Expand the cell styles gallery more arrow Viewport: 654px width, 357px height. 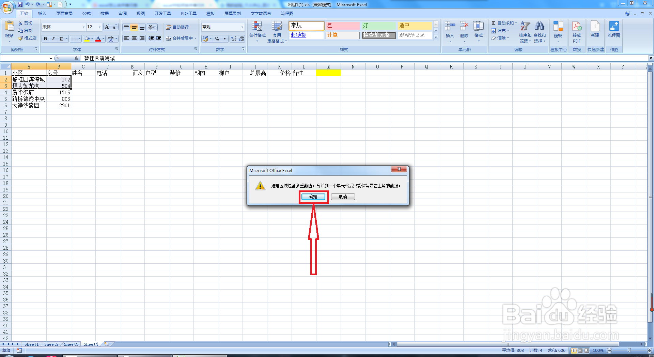pyautogui.click(x=436, y=37)
